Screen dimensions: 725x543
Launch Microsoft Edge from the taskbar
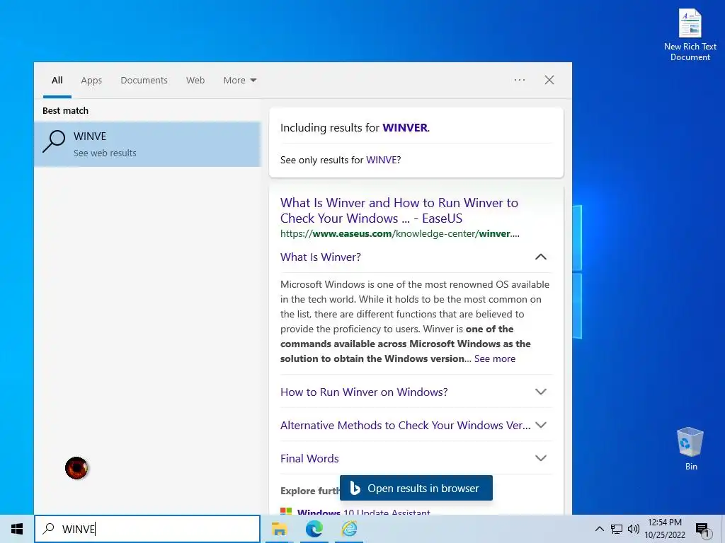pyautogui.click(x=314, y=529)
